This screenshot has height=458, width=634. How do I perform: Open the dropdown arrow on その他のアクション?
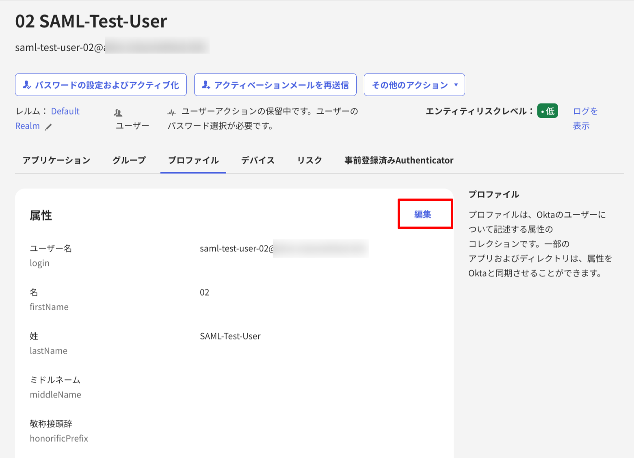pos(457,85)
